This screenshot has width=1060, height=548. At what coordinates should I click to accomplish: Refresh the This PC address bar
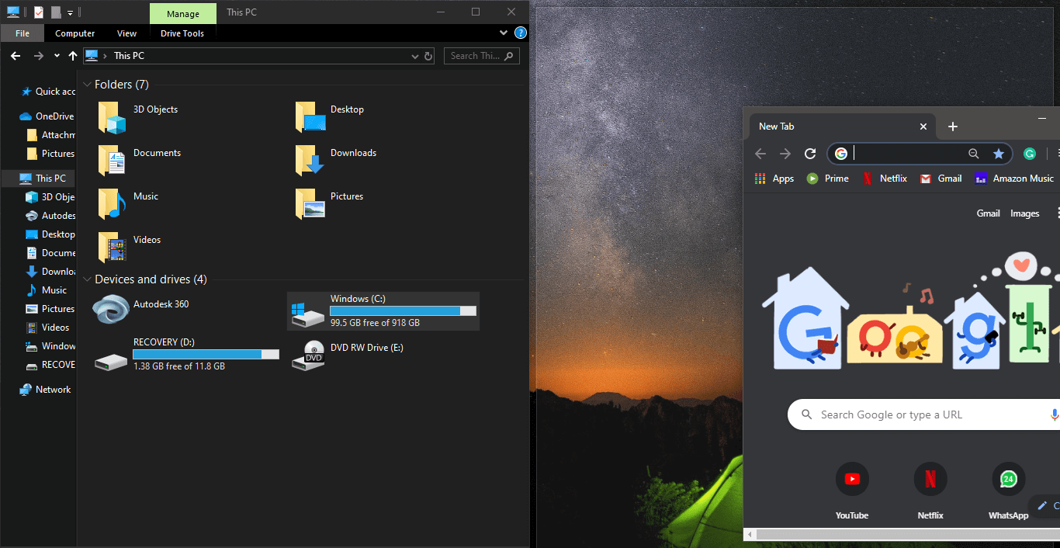pyautogui.click(x=428, y=56)
